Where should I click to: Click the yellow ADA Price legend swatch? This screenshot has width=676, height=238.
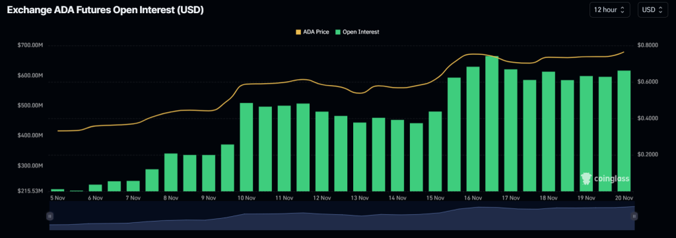(298, 32)
